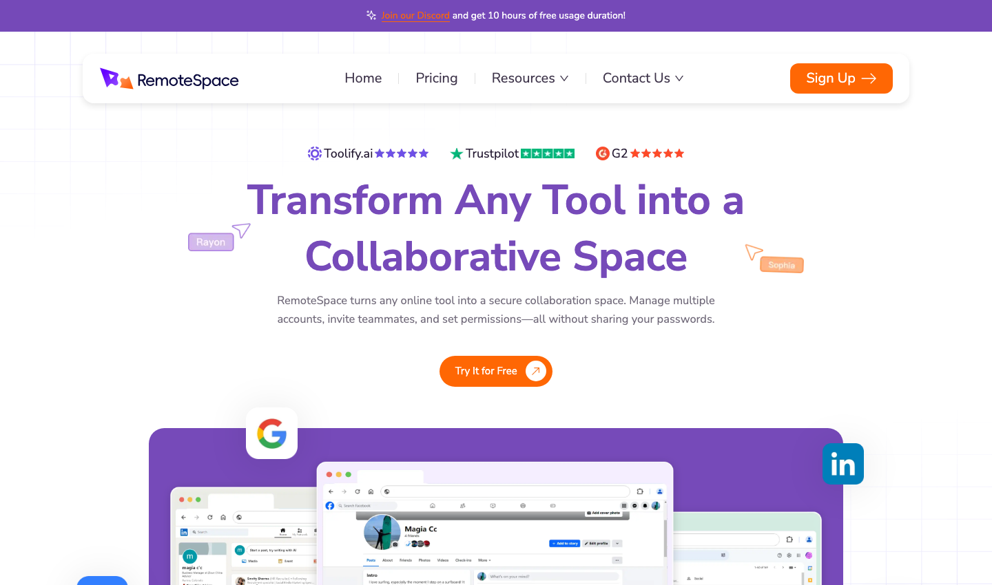Click the Search Facebook field
The image size is (992, 585).
coord(366,506)
